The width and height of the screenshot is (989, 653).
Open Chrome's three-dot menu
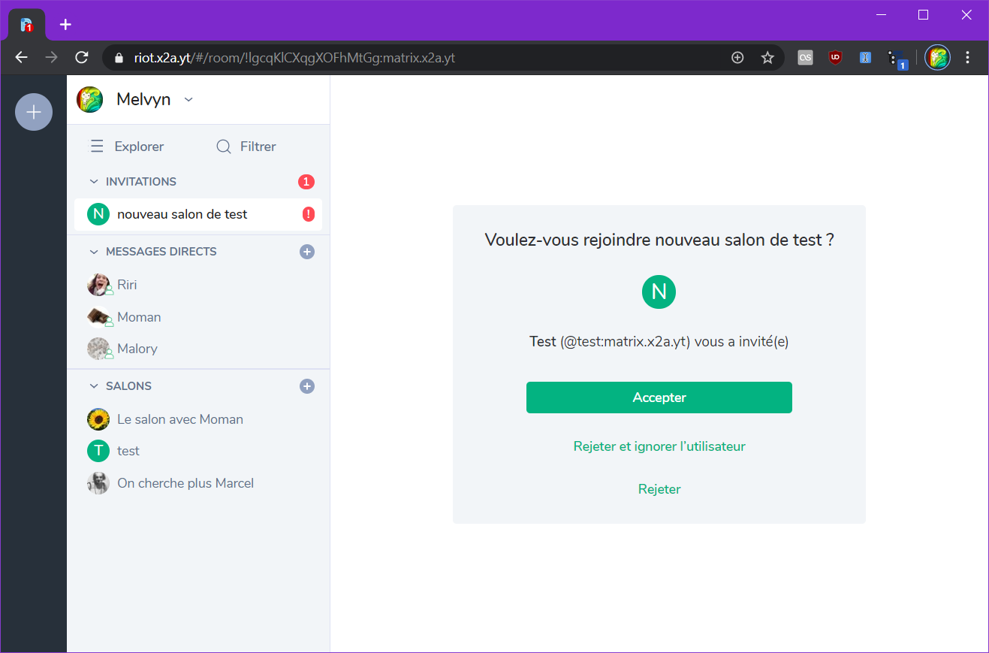(x=967, y=57)
